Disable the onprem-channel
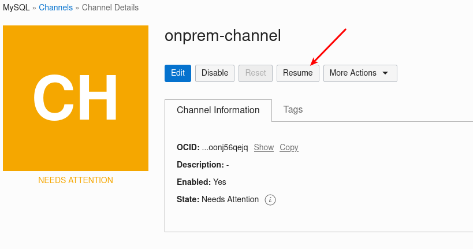 pyautogui.click(x=215, y=73)
